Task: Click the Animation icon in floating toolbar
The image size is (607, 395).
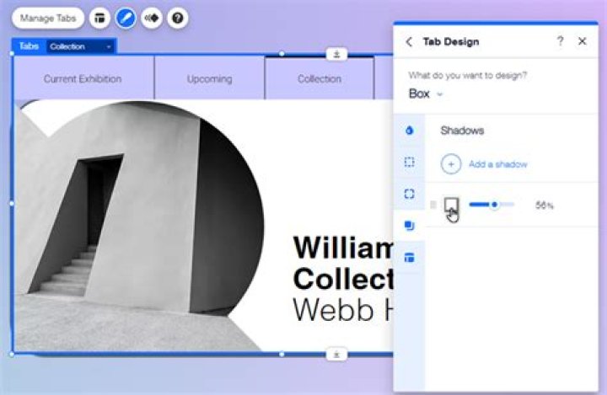Action: 152,17
